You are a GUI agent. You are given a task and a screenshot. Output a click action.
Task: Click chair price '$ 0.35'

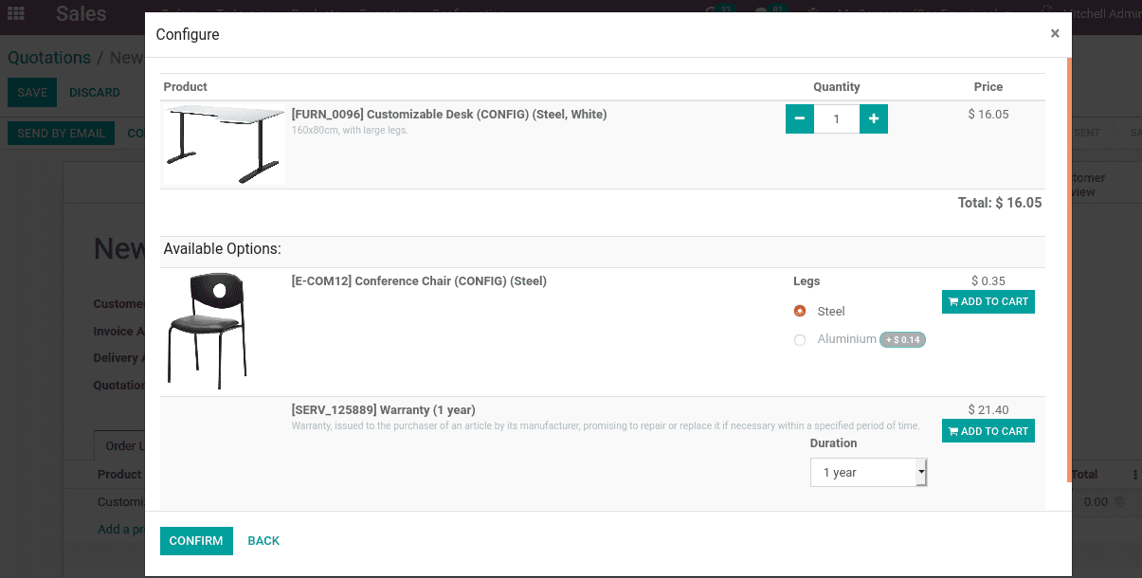click(988, 280)
